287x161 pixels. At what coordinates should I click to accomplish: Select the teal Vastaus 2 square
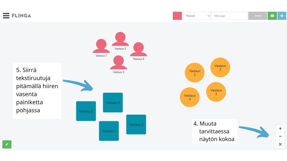(x=86, y=111)
